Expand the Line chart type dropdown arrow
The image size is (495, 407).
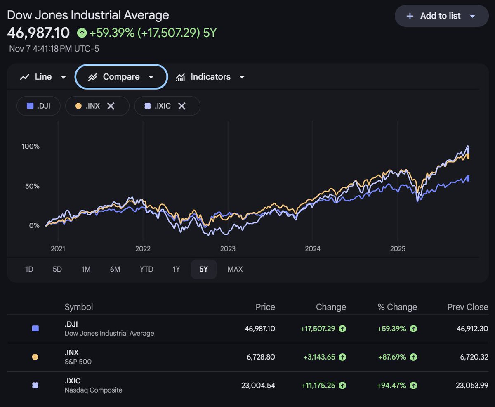[63, 77]
